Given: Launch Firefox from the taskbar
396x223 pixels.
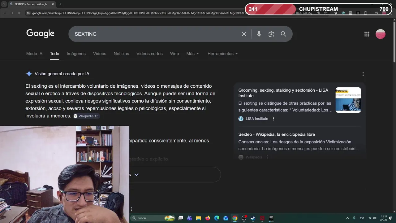Looking at the screenshot, I should pos(208,218).
